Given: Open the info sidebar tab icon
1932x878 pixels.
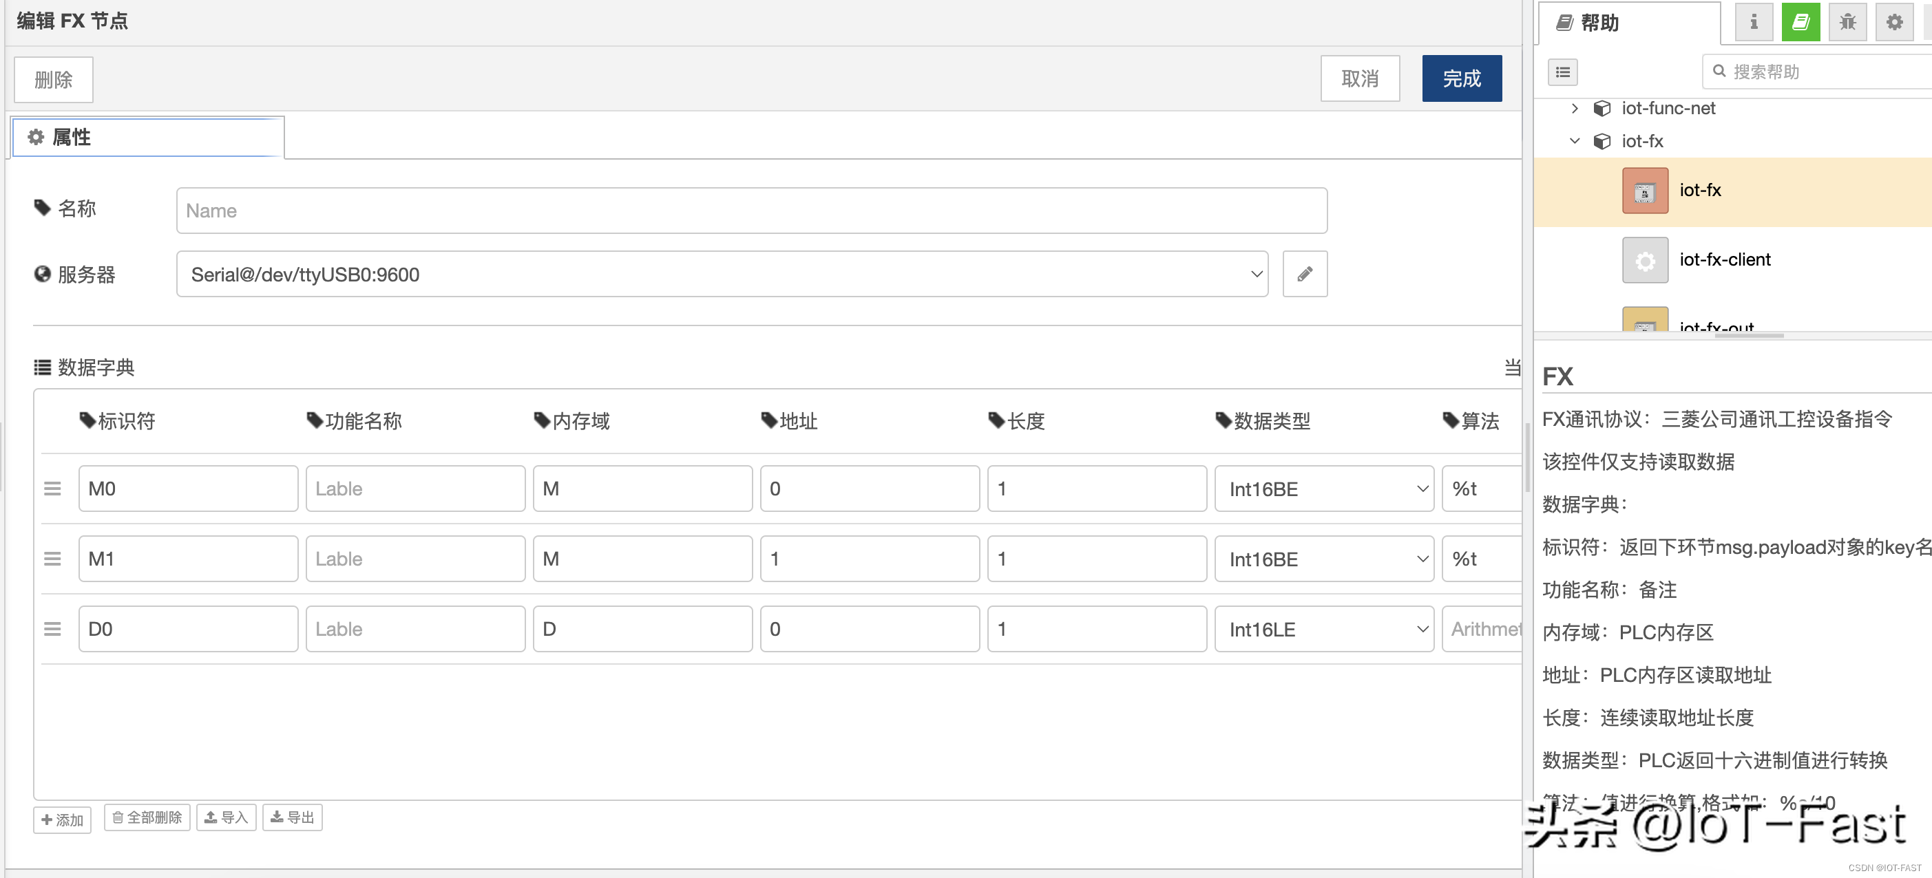Looking at the screenshot, I should click(x=1753, y=23).
